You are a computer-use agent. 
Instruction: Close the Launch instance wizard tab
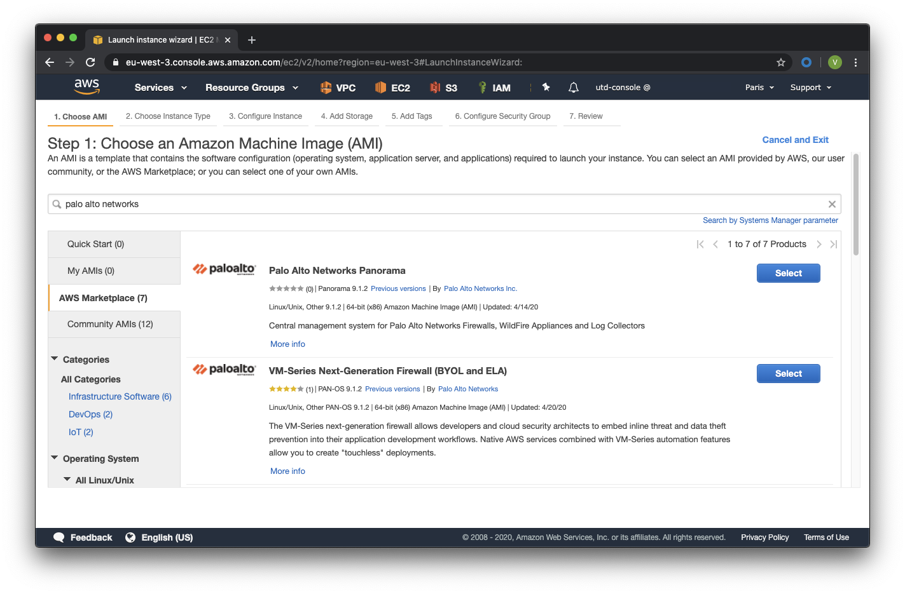click(x=228, y=40)
